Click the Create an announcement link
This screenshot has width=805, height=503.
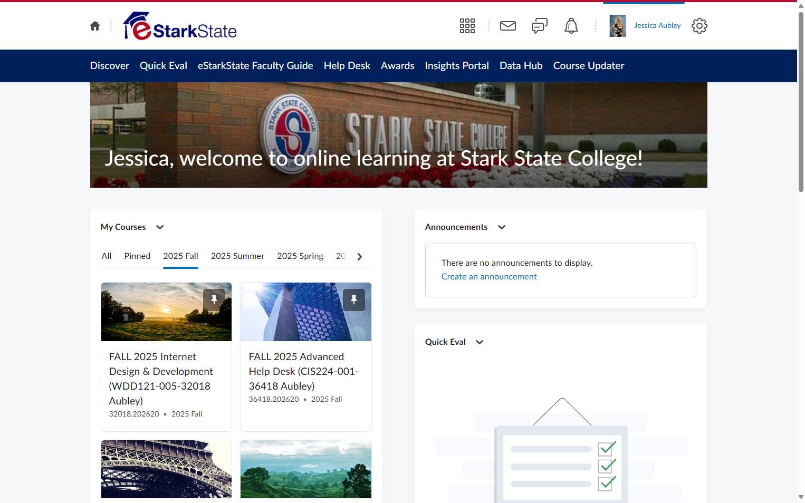[x=489, y=277]
